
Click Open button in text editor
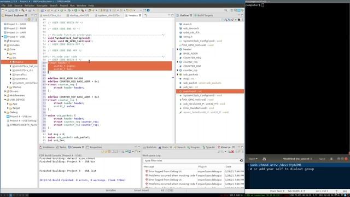coord(253,159)
